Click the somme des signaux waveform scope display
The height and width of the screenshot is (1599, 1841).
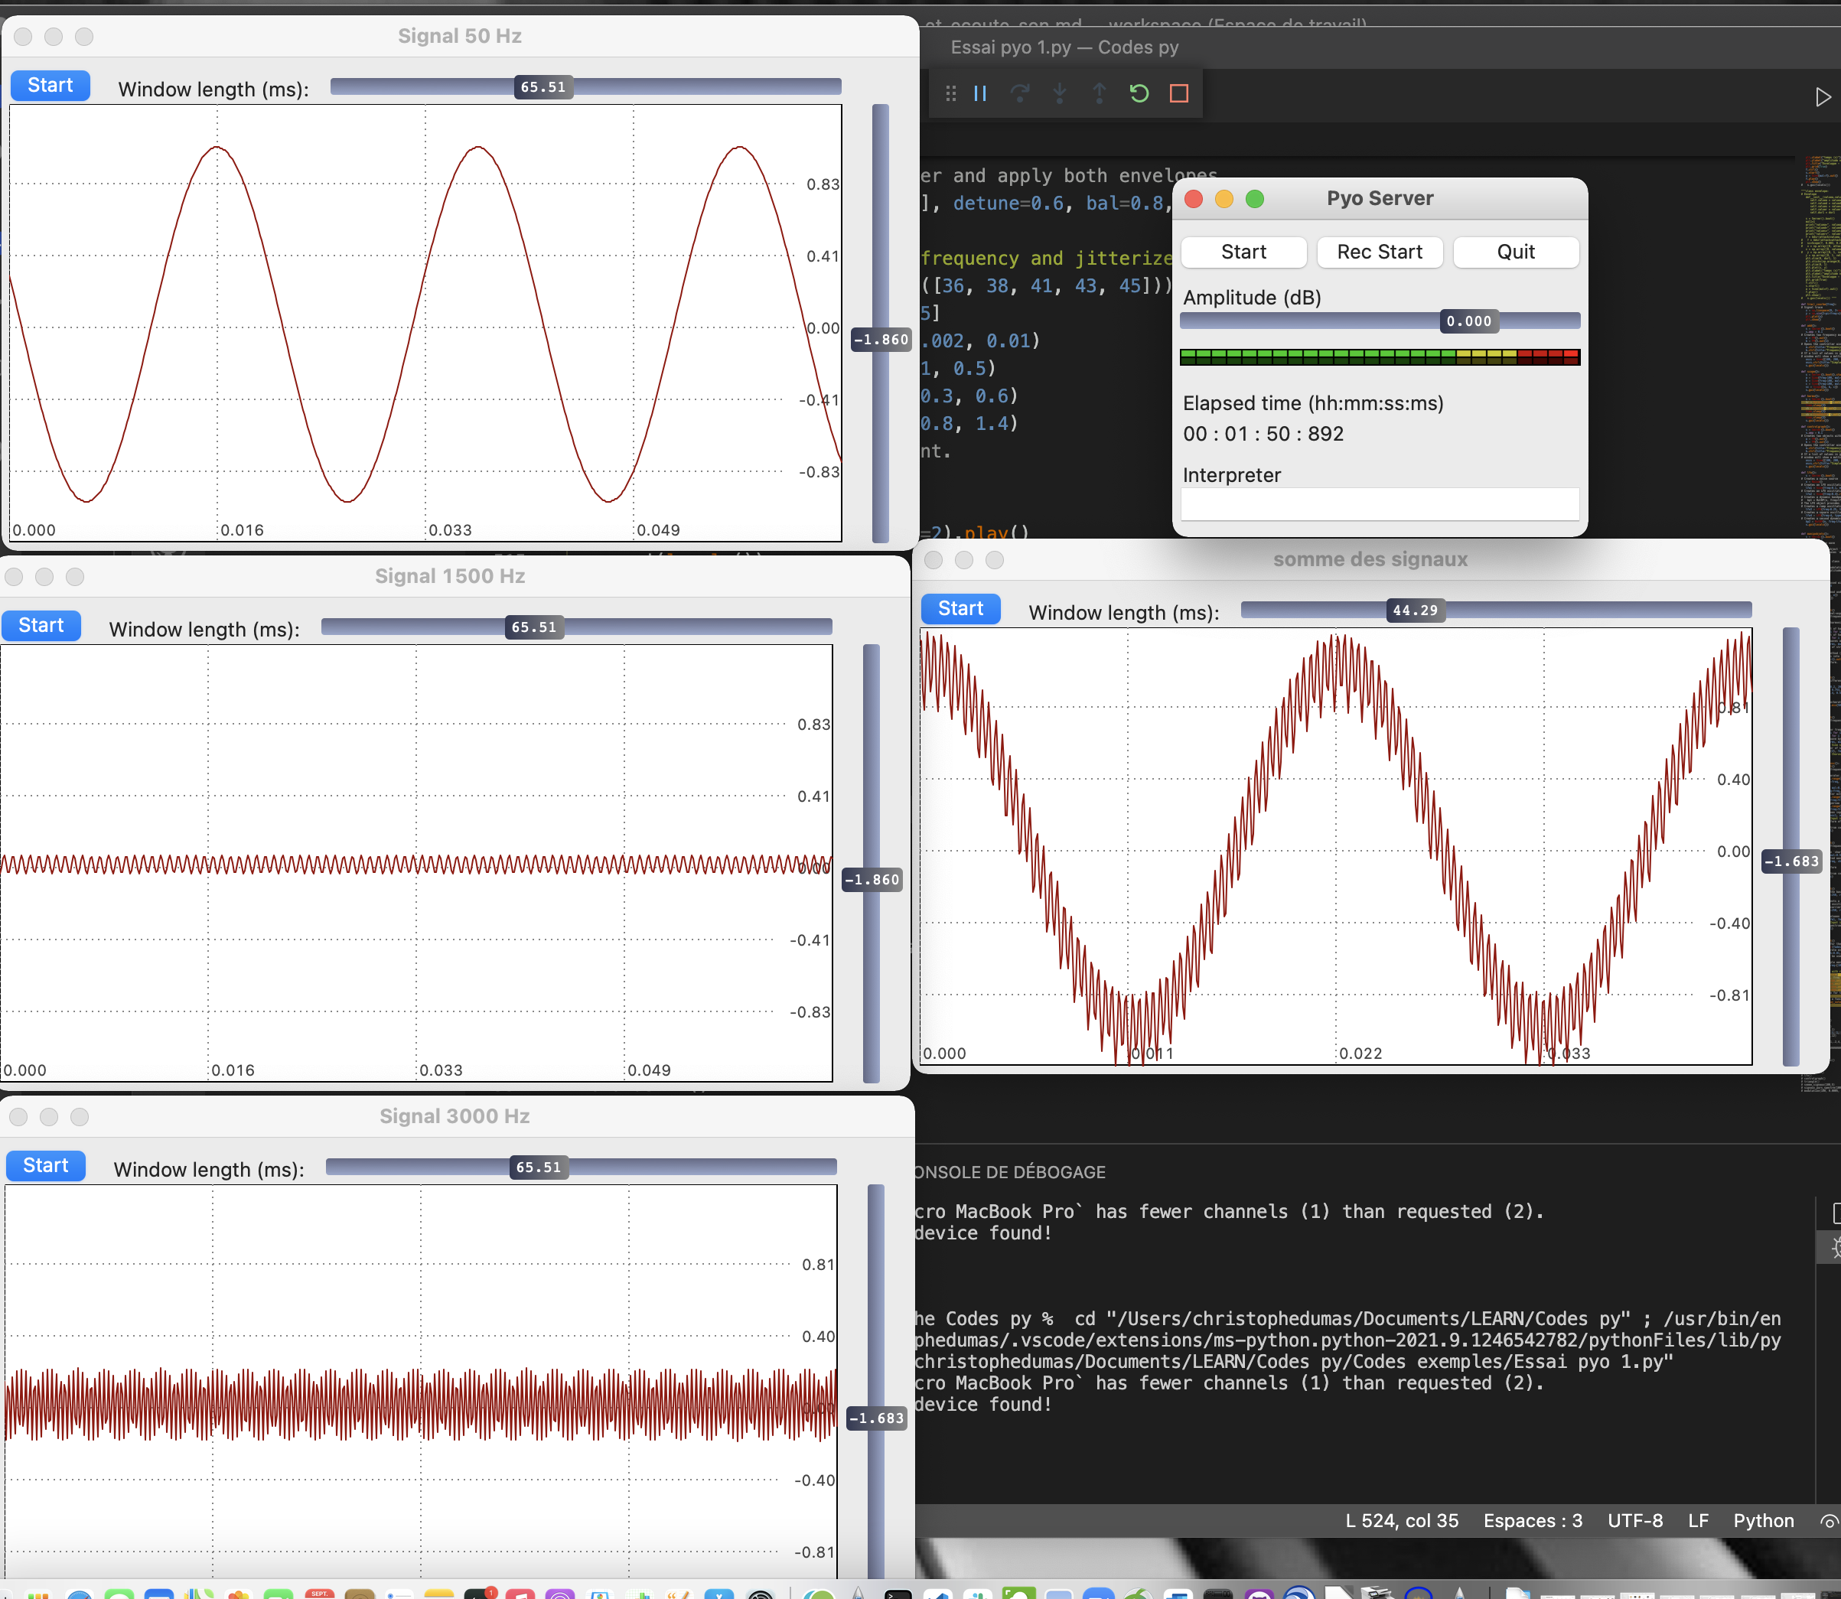click(1336, 846)
